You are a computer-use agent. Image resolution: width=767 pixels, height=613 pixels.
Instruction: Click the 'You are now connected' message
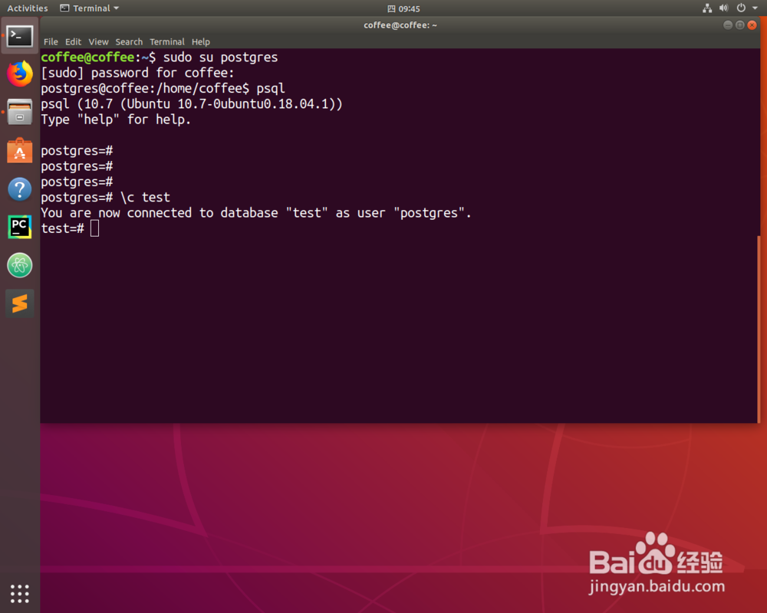pos(256,213)
